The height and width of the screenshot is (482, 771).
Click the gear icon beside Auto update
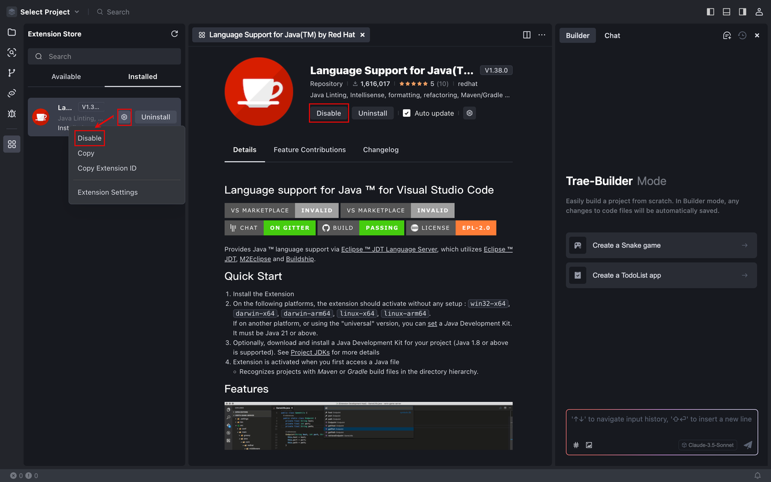(x=470, y=113)
